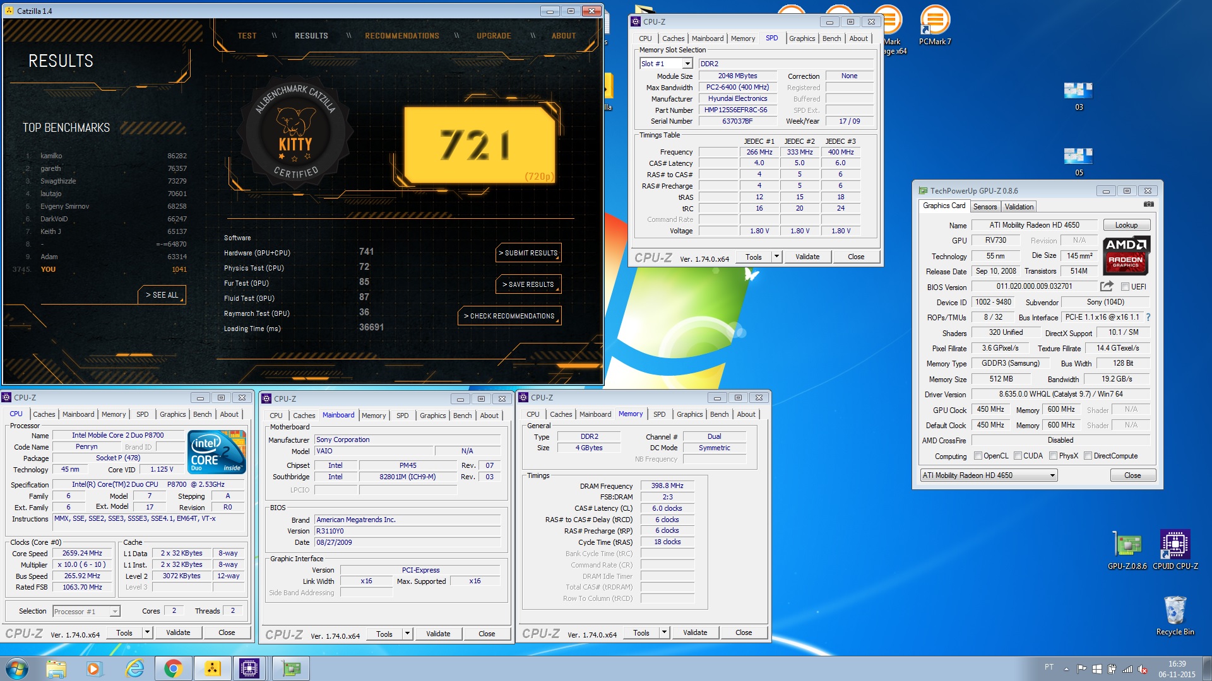This screenshot has width=1212, height=681.
Task: Click the Lookup button in GPU-Z
Action: click(x=1126, y=225)
